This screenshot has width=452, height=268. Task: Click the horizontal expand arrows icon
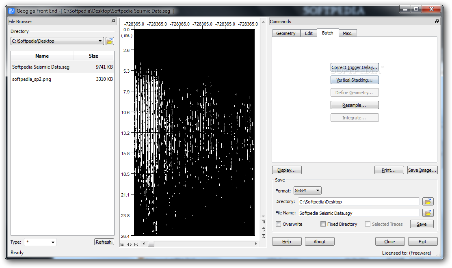click(130, 244)
